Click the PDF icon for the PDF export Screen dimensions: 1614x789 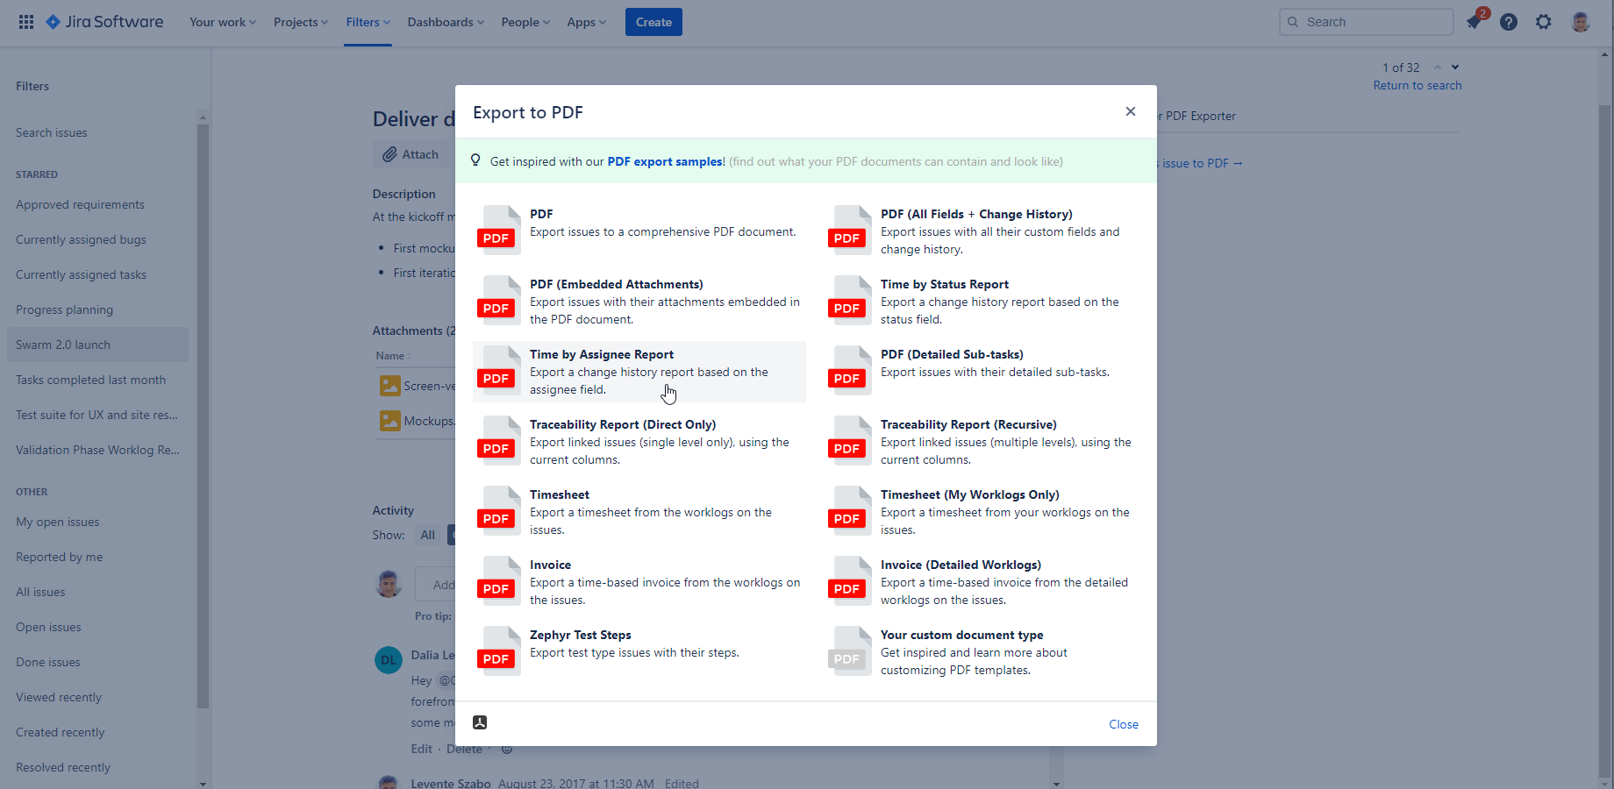[x=499, y=230]
